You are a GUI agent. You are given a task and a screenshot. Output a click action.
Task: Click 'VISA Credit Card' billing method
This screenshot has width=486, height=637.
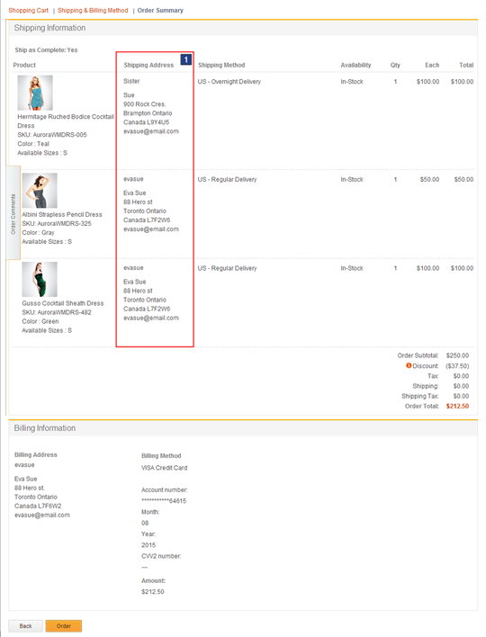click(164, 468)
